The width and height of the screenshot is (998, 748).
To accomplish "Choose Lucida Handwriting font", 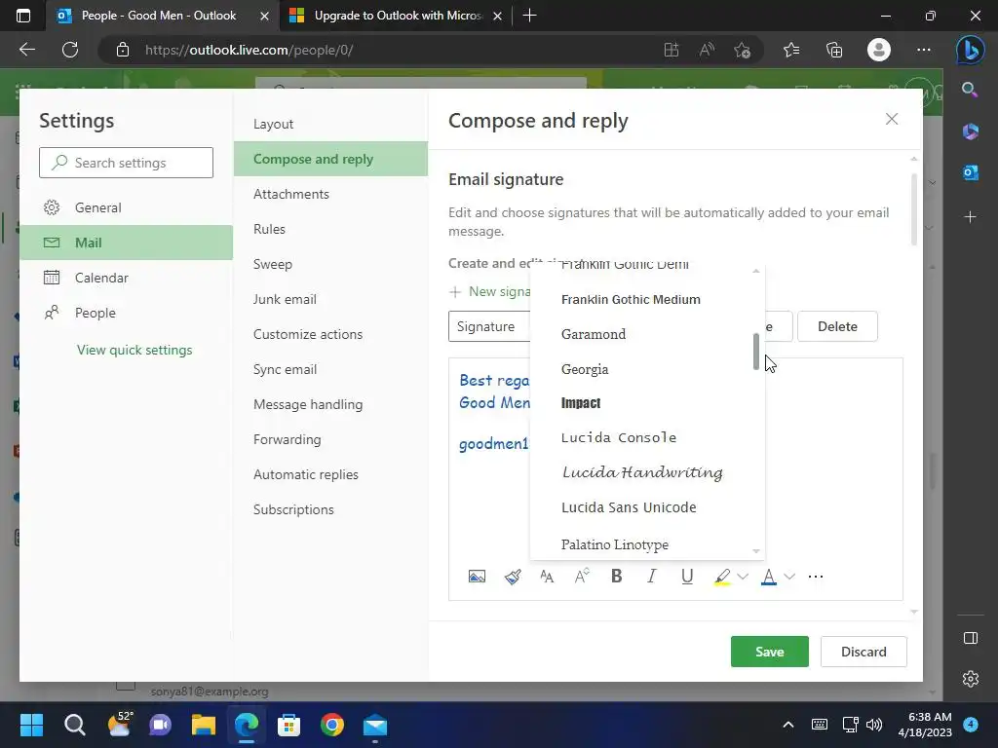I will [641, 472].
